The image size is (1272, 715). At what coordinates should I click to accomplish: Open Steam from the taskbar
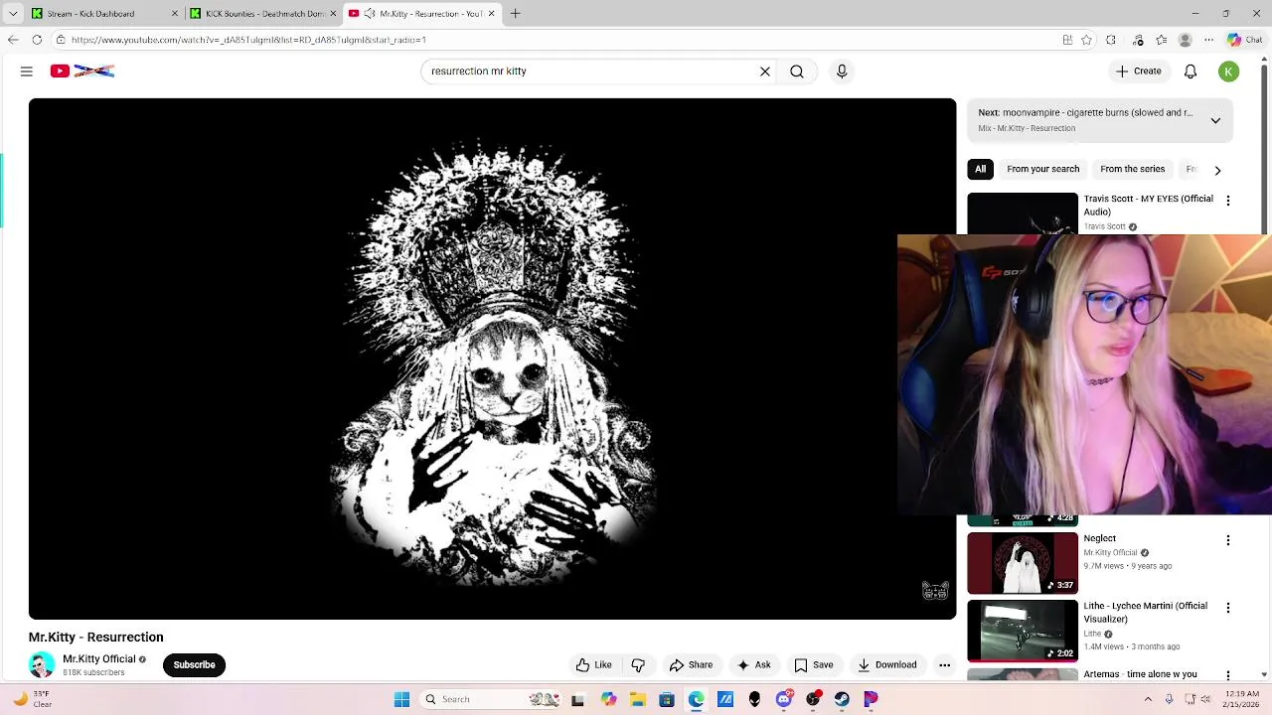[x=842, y=699]
